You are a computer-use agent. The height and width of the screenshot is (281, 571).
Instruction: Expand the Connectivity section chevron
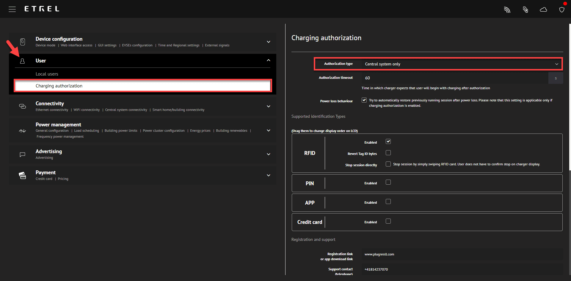point(269,106)
